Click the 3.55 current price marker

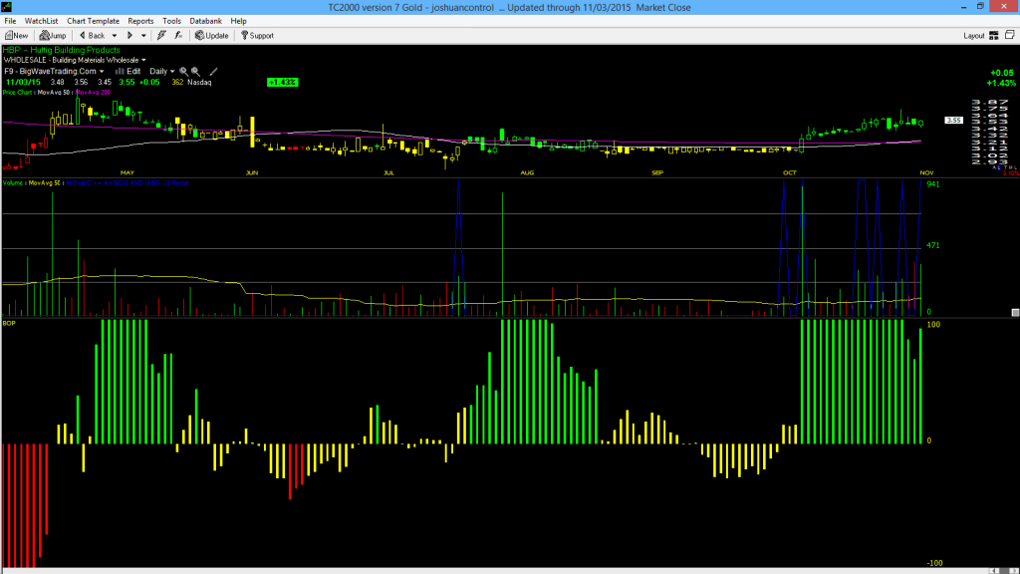953,121
